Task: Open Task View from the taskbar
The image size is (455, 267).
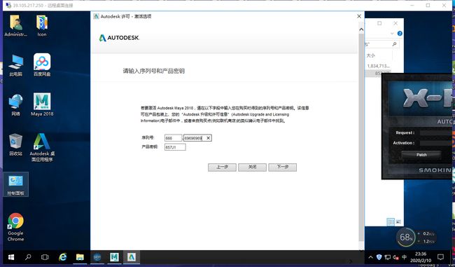Action: pos(45,257)
